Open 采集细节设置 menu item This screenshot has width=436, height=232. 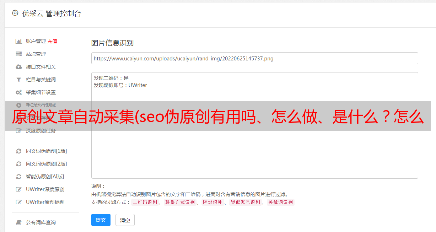tap(41, 92)
